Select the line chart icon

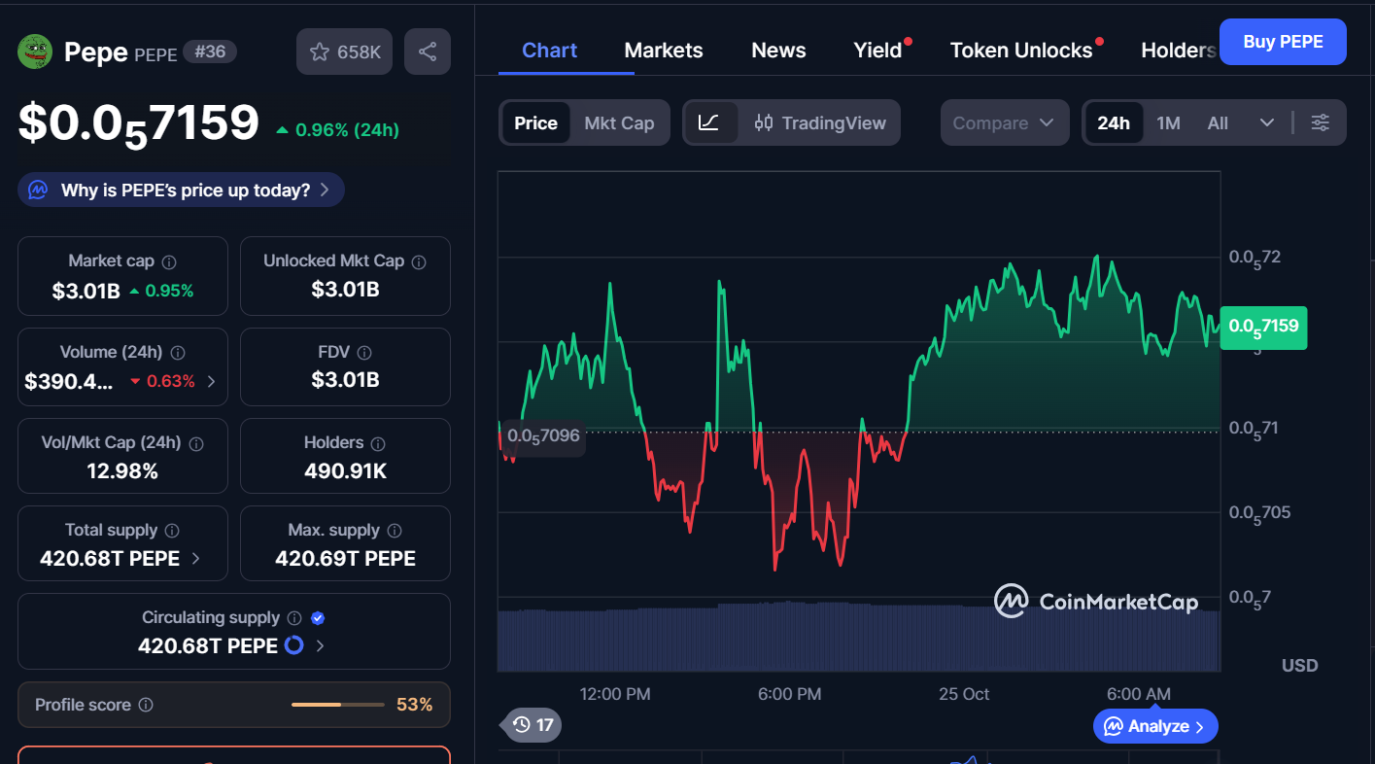tap(709, 122)
